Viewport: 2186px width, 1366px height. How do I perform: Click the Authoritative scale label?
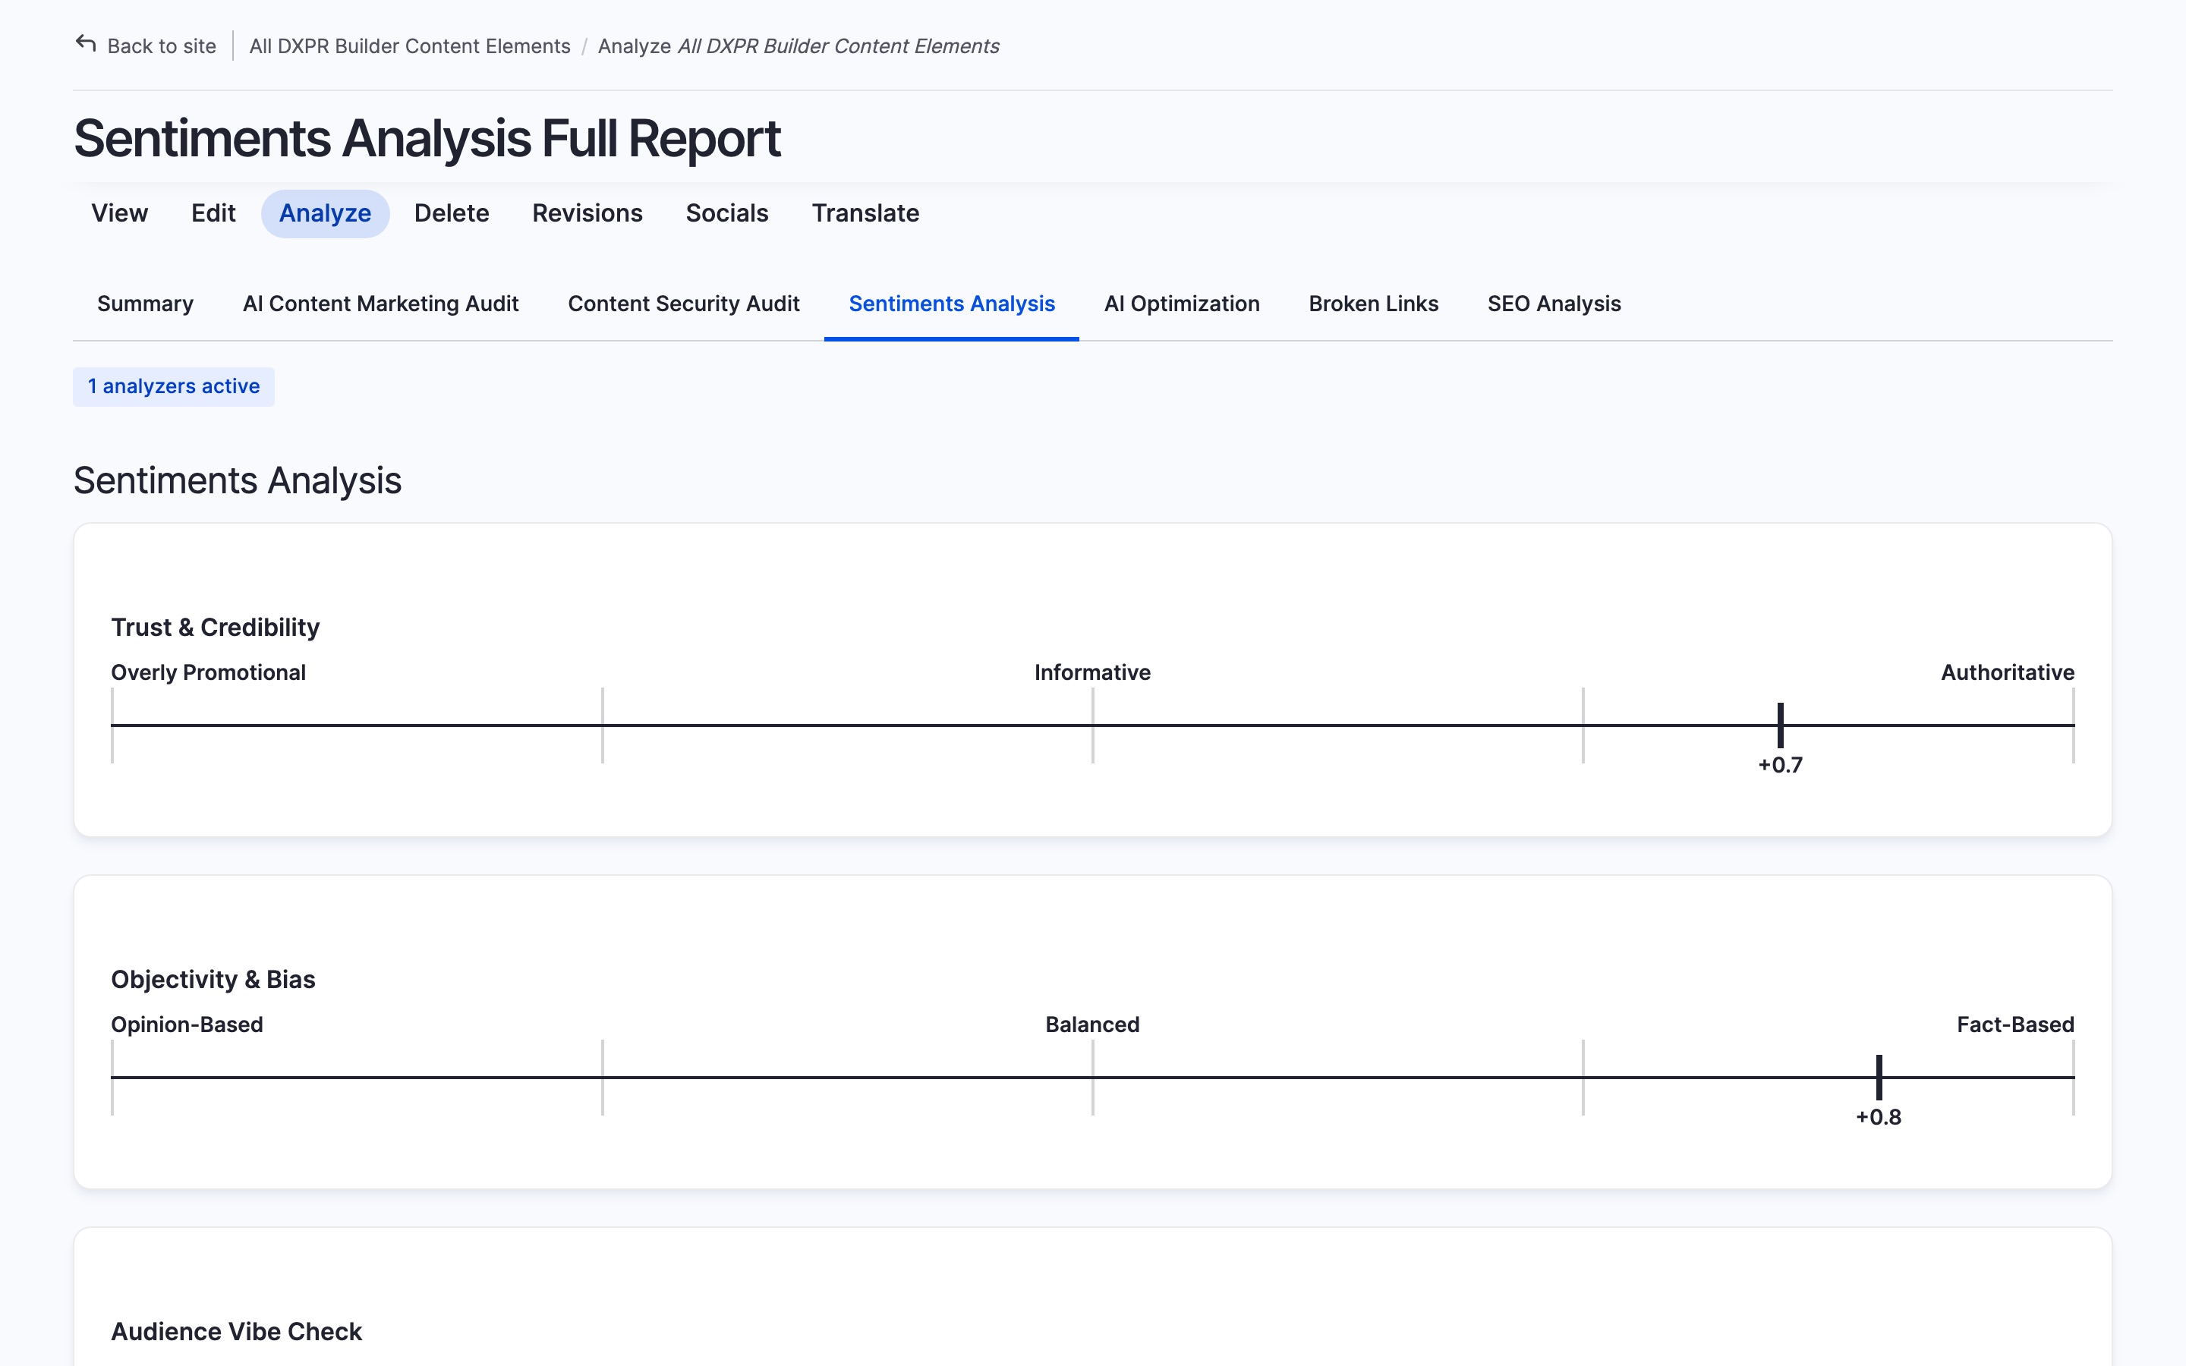coord(2007,672)
